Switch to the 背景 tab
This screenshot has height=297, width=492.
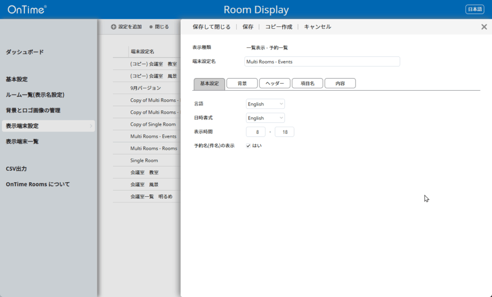coord(242,83)
